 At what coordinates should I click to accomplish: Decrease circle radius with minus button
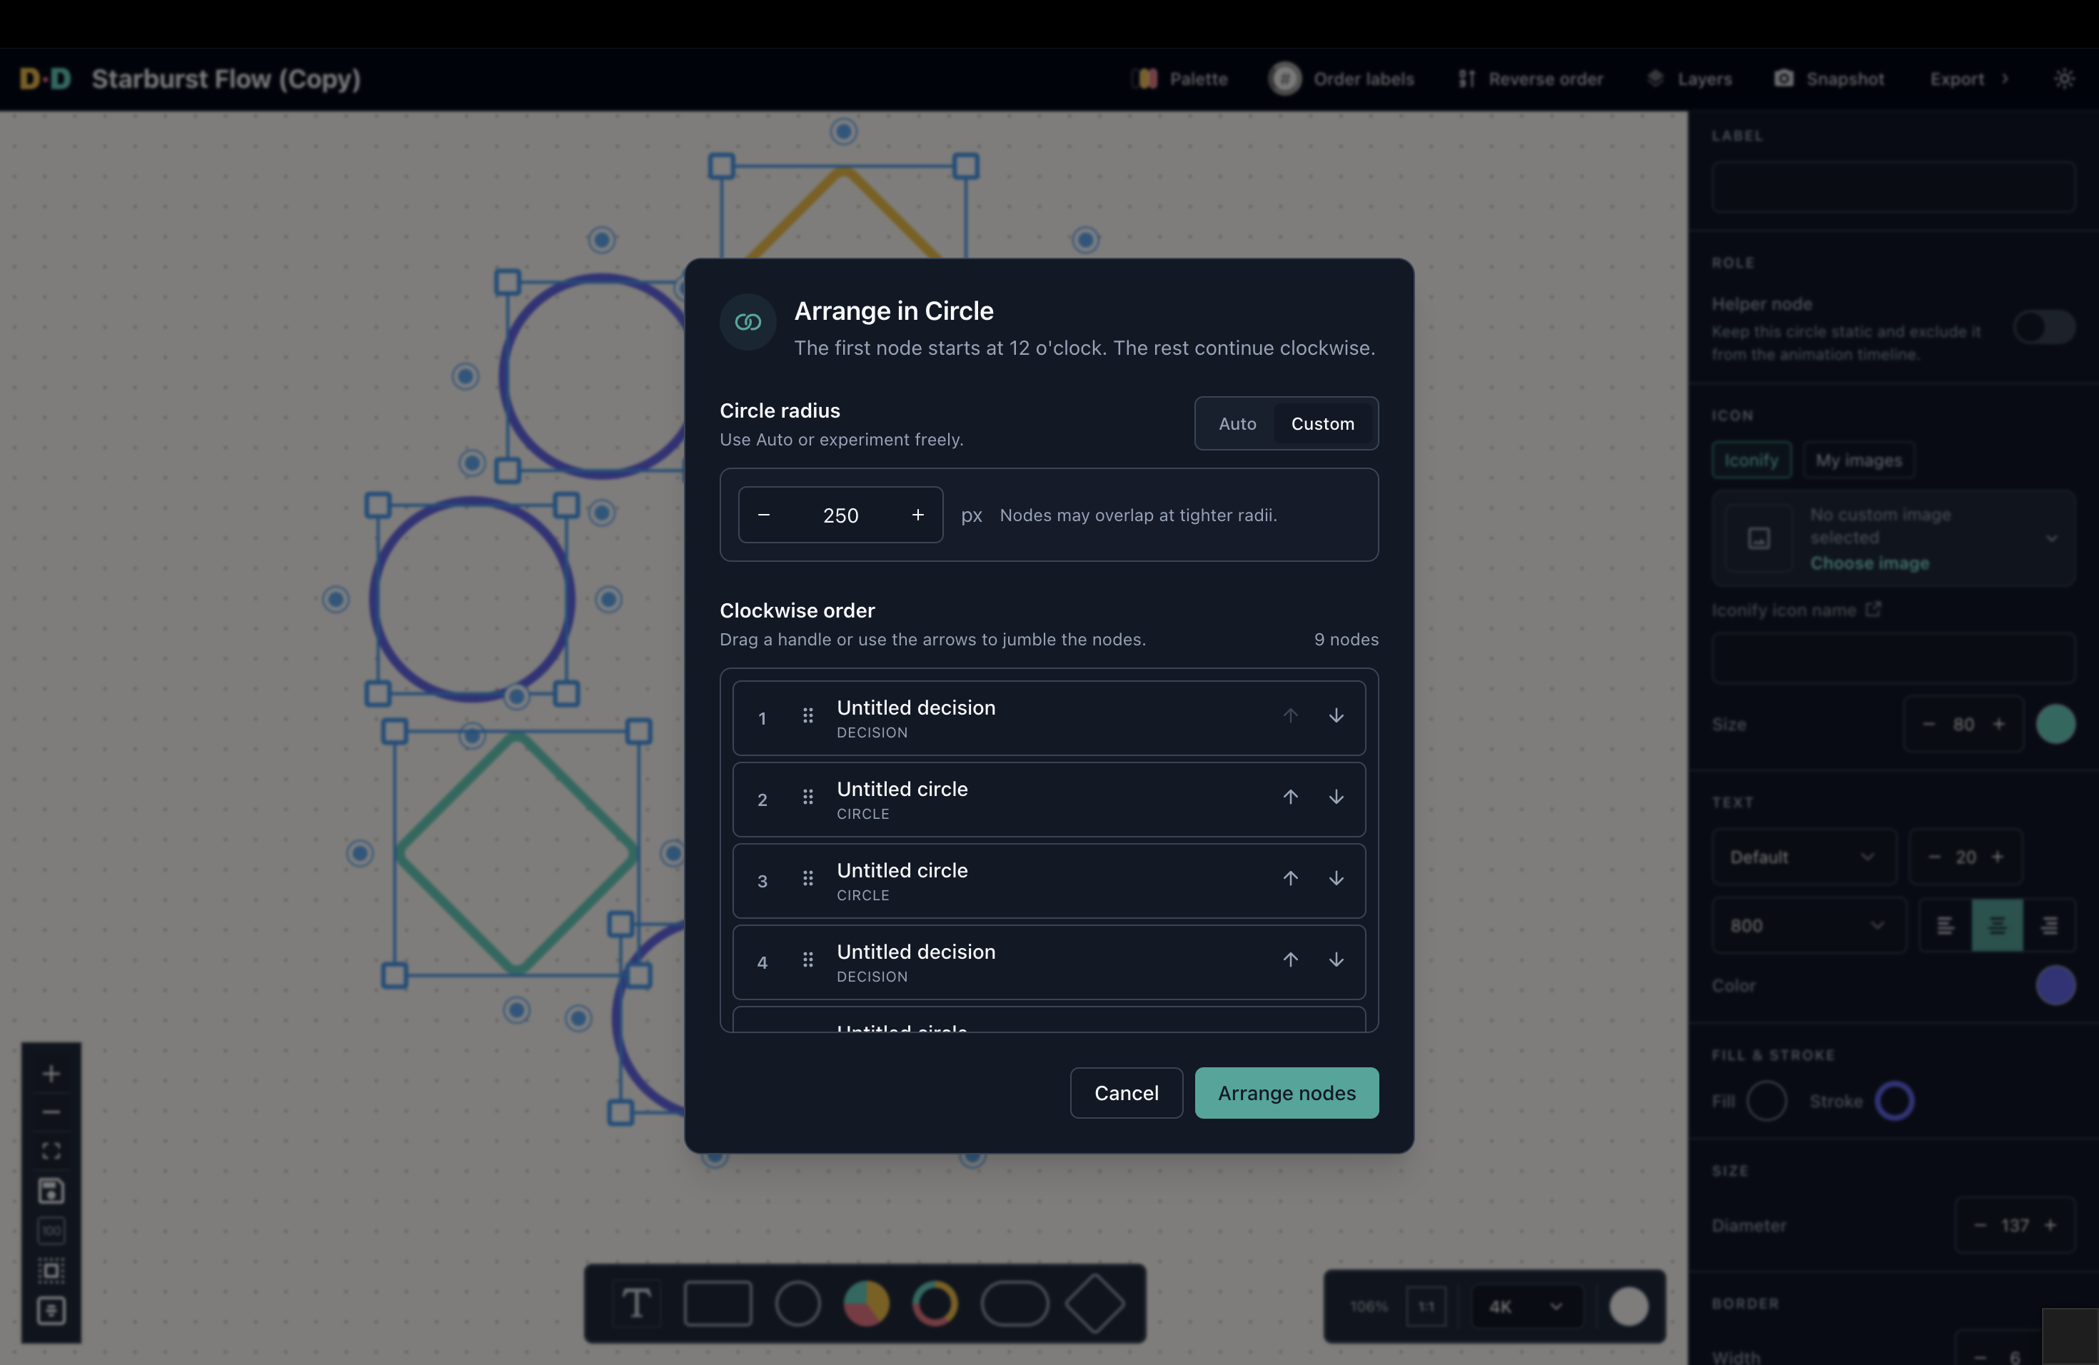coord(764,515)
